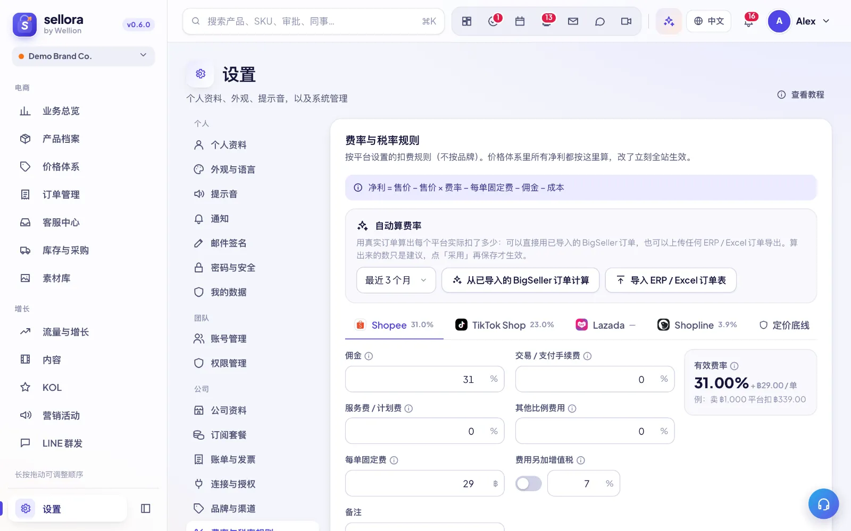Screen dimensions: 851x531
Task: Open the apps grid icon in top toolbar
Action: 466,21
